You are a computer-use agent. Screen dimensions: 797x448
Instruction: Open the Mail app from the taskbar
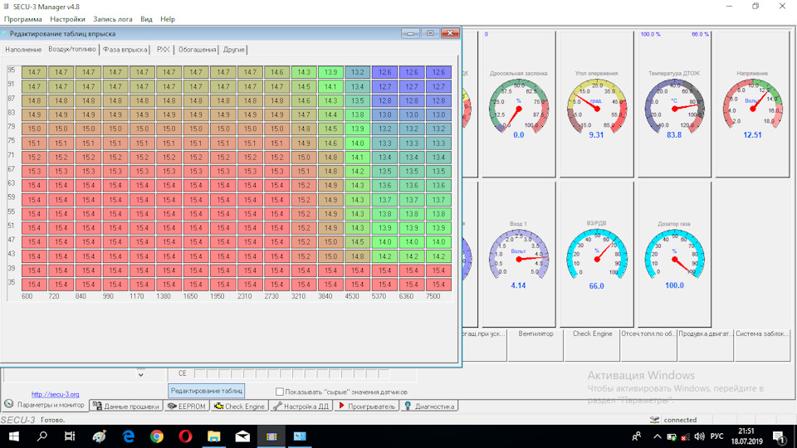pos(242,436)
